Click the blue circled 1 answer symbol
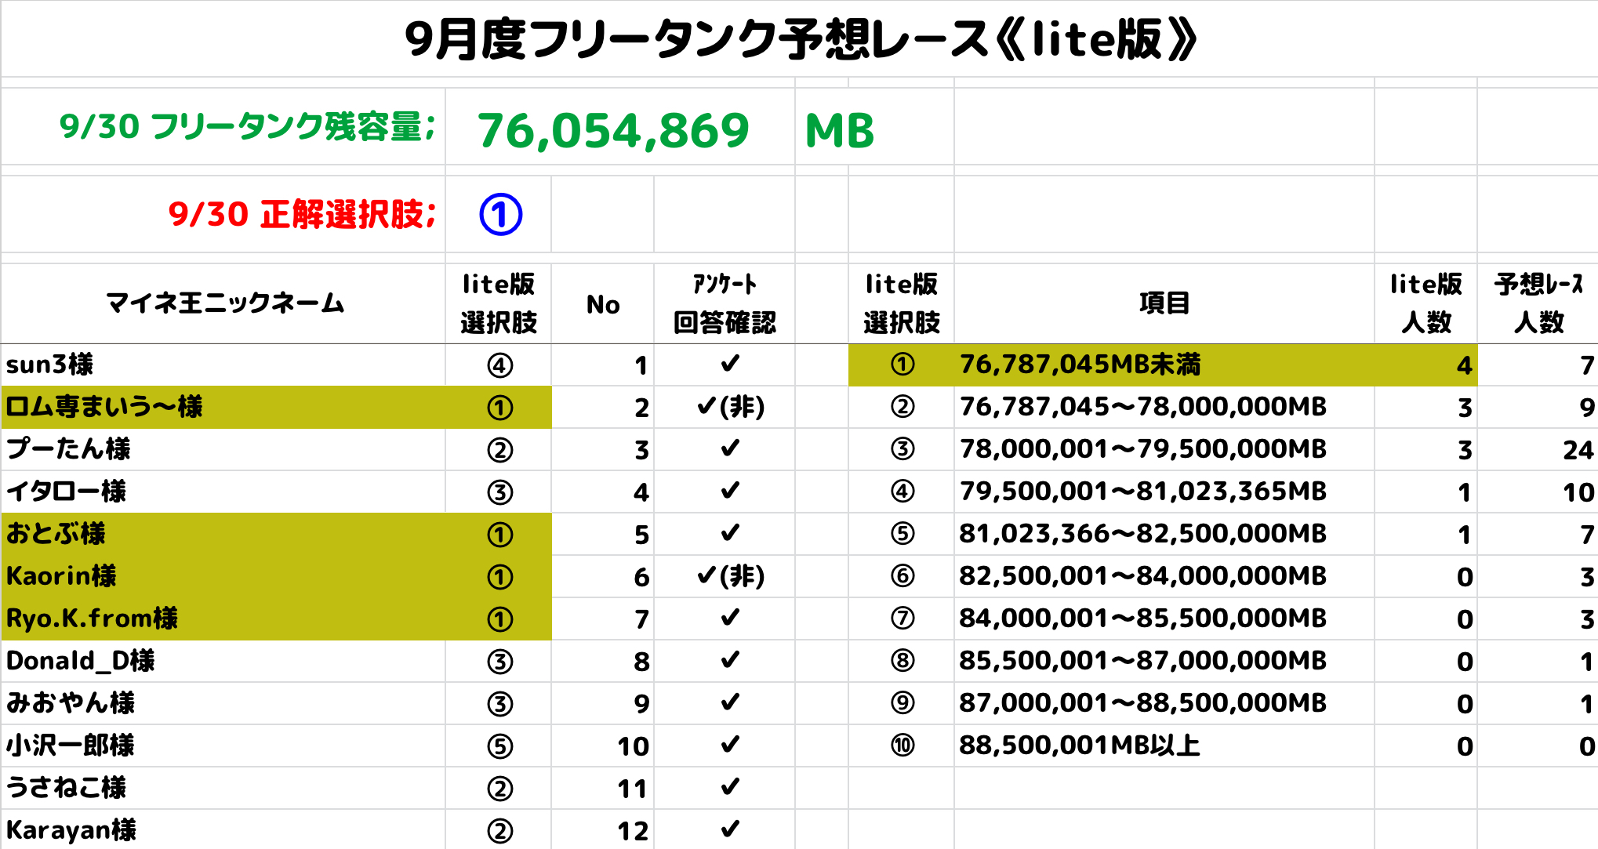Image resolution: width=1598 pixels, height=849 pixels. [500, 214]
